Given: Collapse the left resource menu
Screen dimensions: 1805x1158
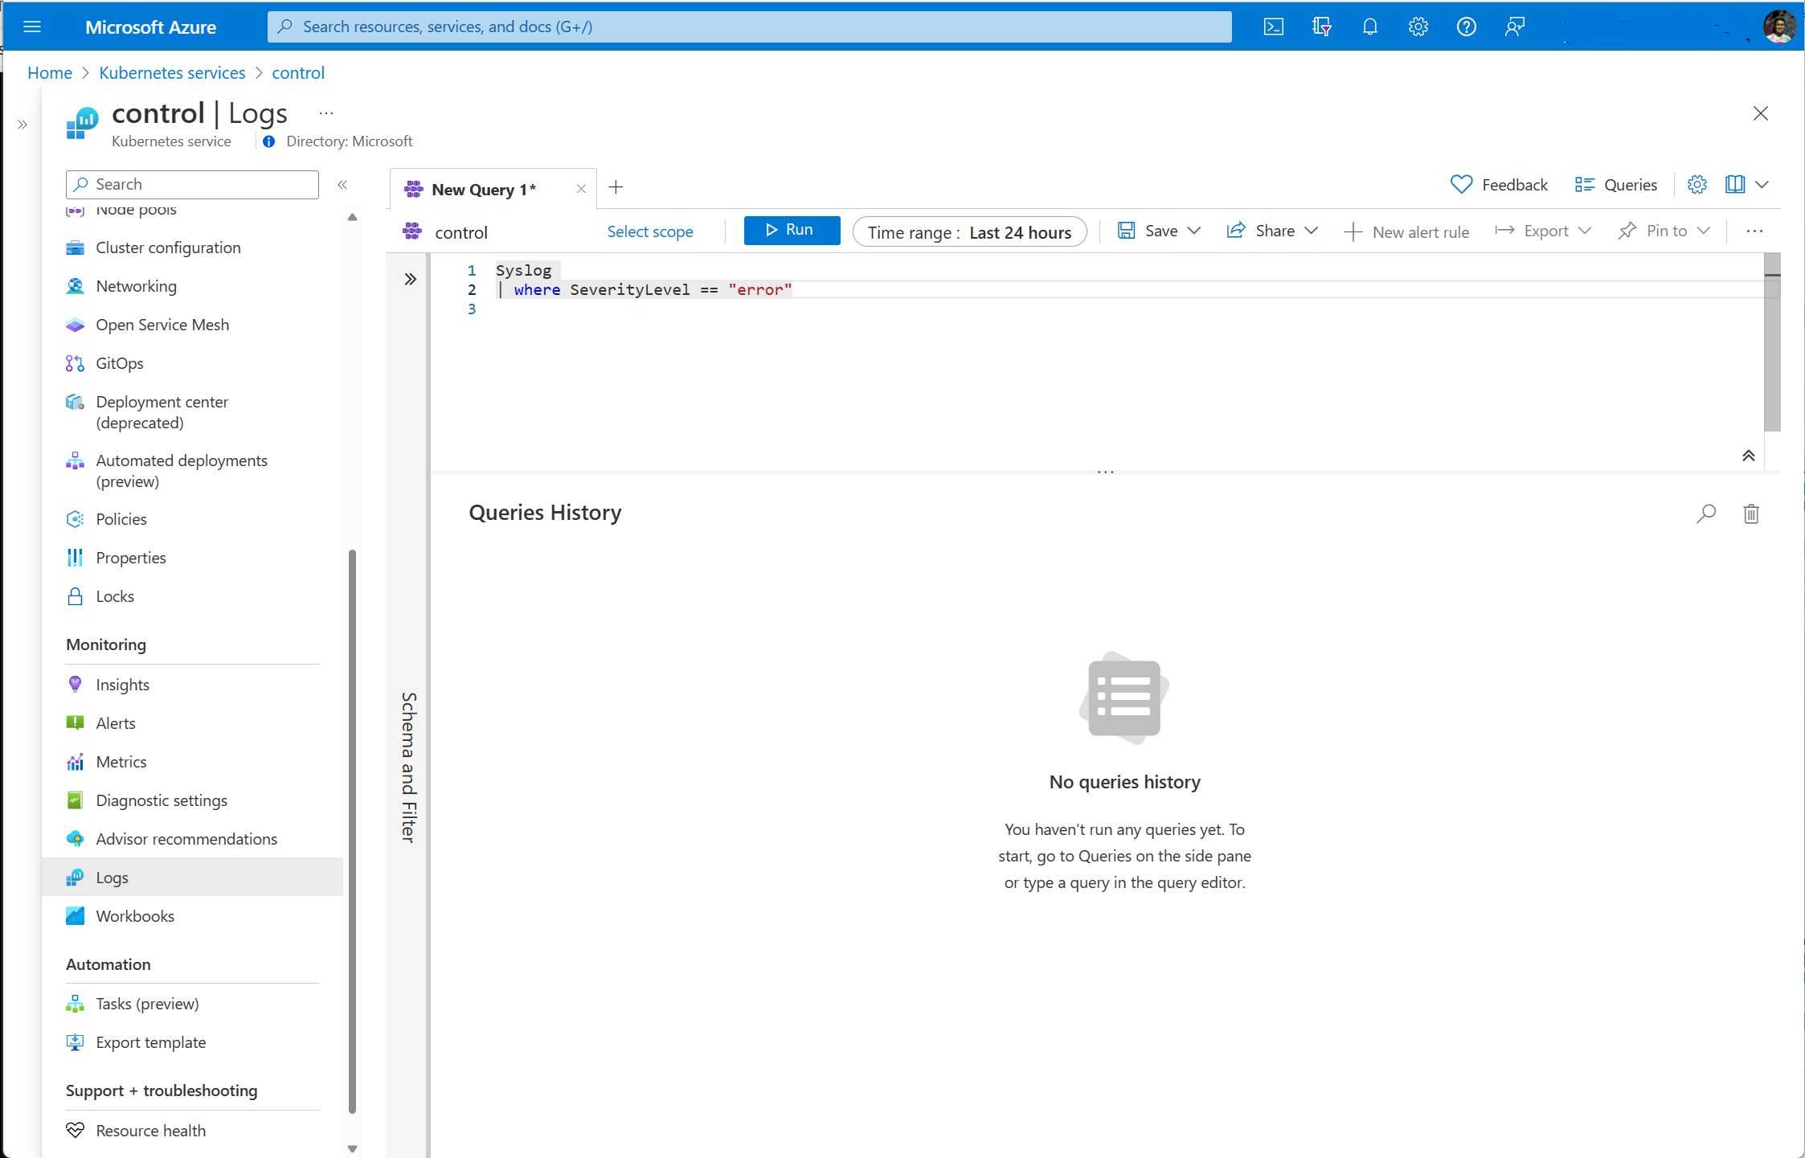Looking at the screenshot, I should (x=342, y=185).
